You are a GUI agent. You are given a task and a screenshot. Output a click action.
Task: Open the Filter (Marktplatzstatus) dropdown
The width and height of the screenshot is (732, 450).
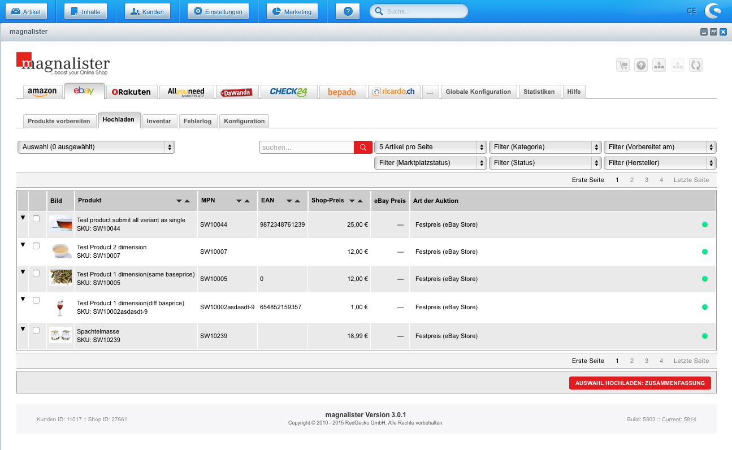click(430, 163)
